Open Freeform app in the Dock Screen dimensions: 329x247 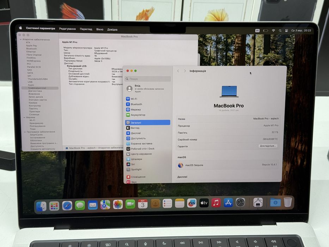(192, 203)
